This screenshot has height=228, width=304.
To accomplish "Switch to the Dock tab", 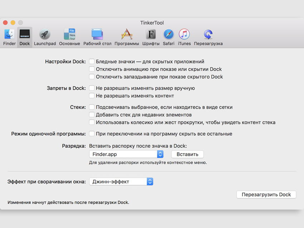I will (25, 38).
